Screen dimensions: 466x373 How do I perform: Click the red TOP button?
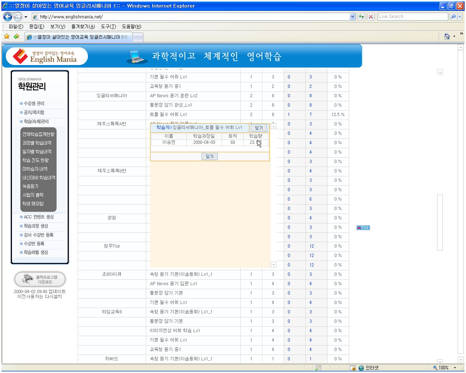coord(363,228)
